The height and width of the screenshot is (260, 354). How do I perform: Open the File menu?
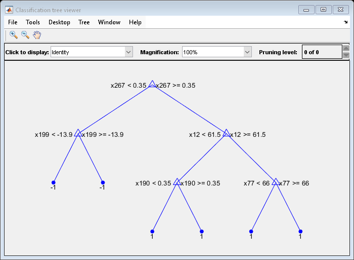coord(13,22)
